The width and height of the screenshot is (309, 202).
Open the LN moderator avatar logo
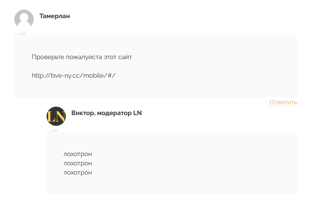click(x=56, y=116)
